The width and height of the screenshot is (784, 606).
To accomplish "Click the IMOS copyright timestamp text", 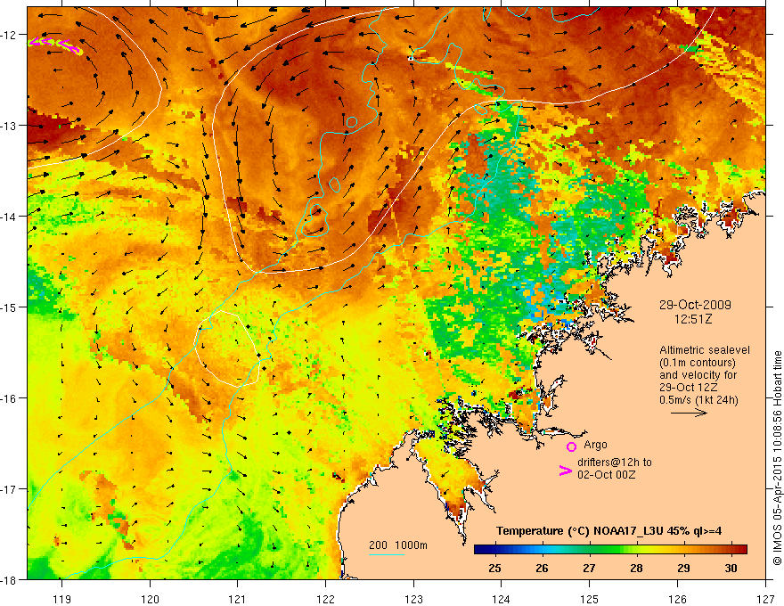I will [x=777, y=458].
